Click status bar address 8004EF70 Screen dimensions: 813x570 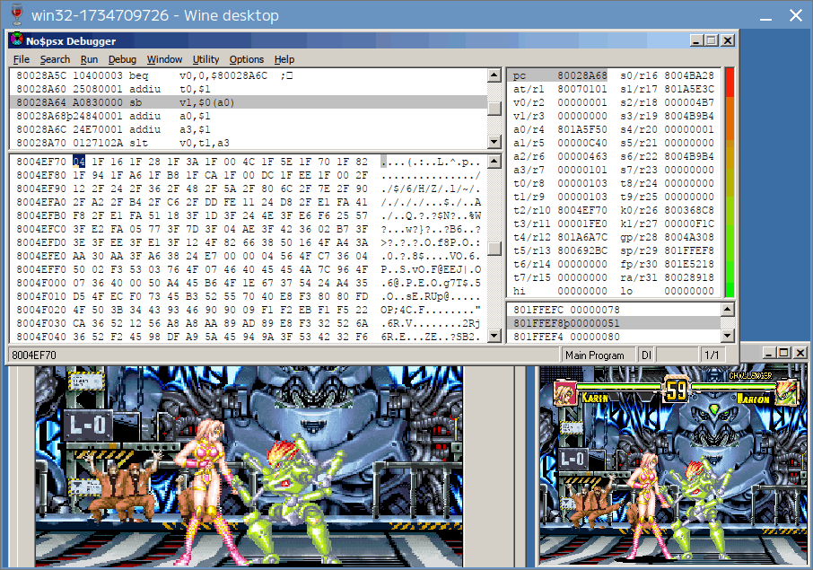point(34,355)
